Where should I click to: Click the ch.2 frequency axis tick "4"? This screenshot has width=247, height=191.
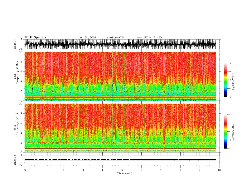click(x=22, y=133)
